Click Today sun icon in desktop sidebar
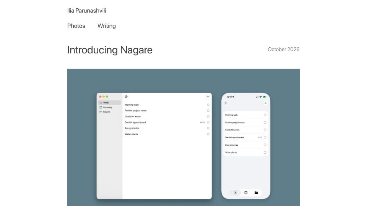Image resolution: width=367 pixels, height=206 pixels. 101,103
